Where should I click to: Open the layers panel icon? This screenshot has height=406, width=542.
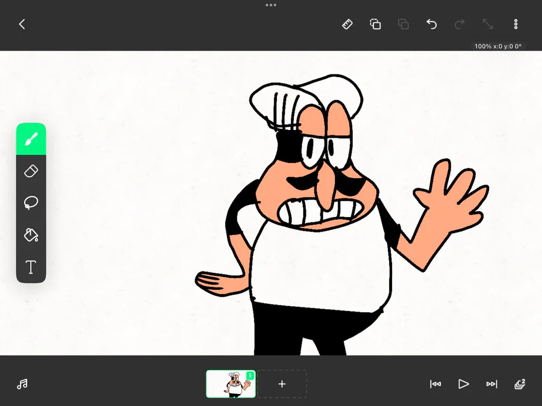click(x=520, y=384)
